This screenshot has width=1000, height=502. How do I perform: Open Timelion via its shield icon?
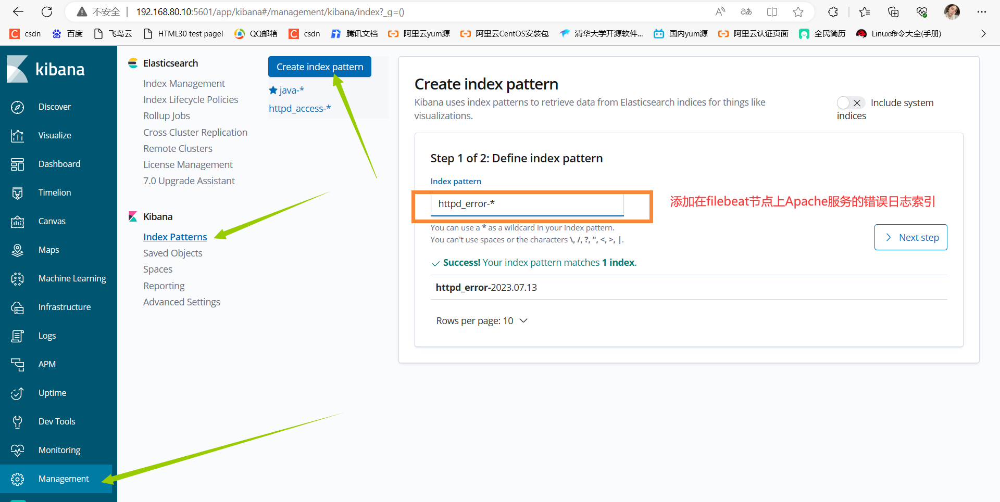pyautogui.click(x=18, y=193)
